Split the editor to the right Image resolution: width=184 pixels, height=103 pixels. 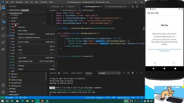click(137, 7)
